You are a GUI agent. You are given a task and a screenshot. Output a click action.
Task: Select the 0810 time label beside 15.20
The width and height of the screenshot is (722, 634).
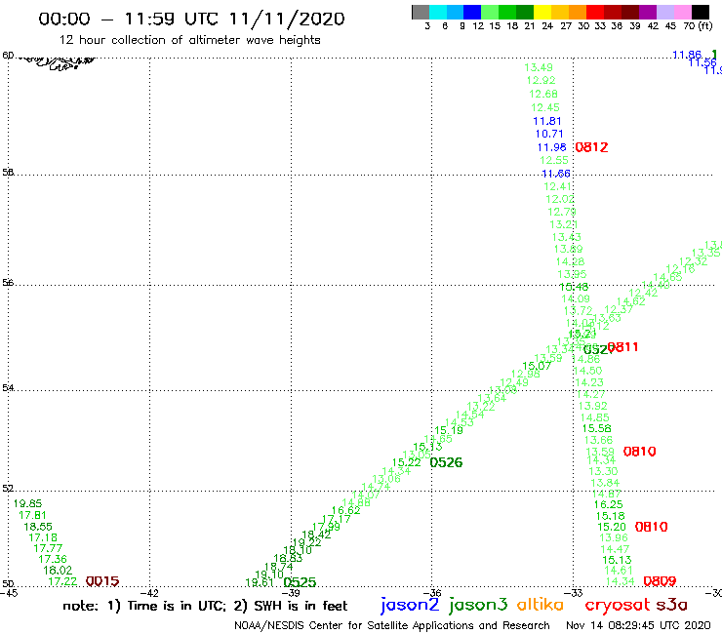coord(651,527)
